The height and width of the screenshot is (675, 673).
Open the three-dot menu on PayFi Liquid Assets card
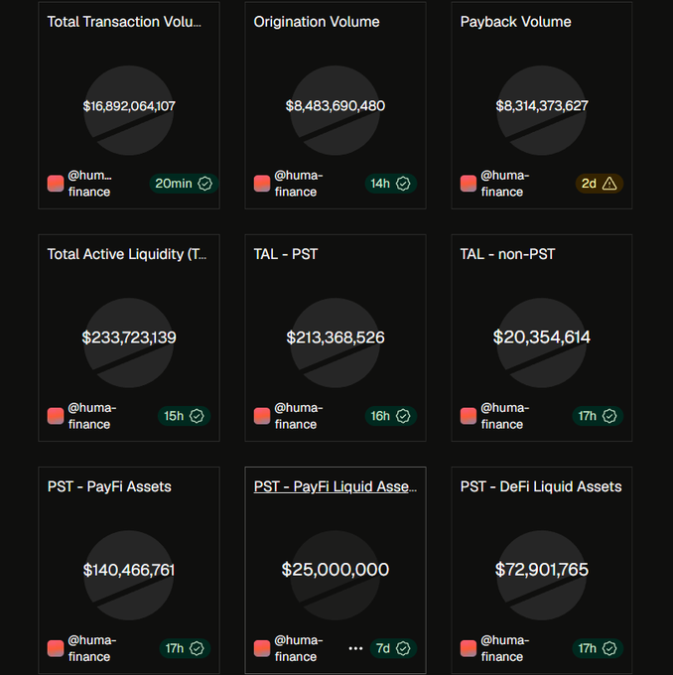click(x=355, y=648)
